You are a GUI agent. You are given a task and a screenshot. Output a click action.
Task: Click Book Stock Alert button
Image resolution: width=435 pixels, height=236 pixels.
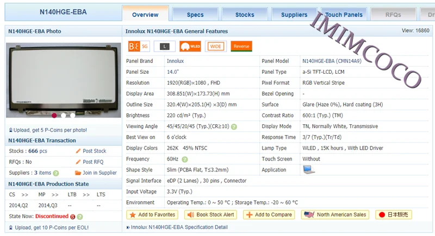click(x=210, y=215)
